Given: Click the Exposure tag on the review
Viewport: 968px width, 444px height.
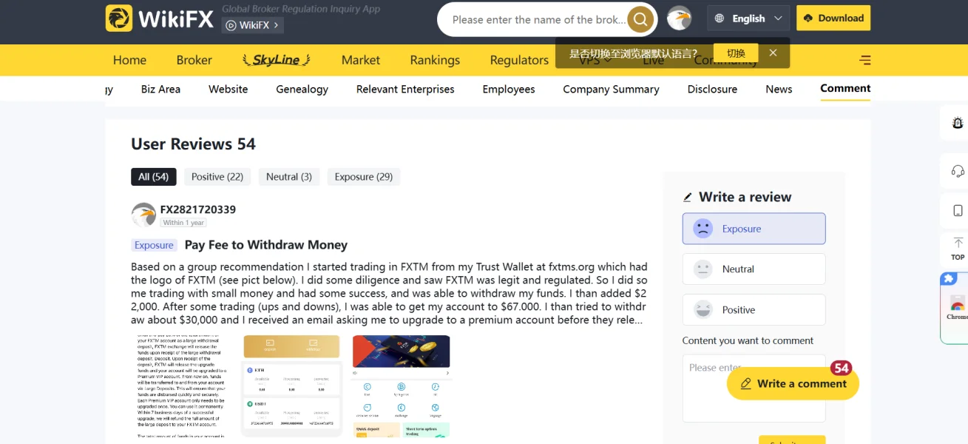Looking at the screenshot, I should point(154,245).
